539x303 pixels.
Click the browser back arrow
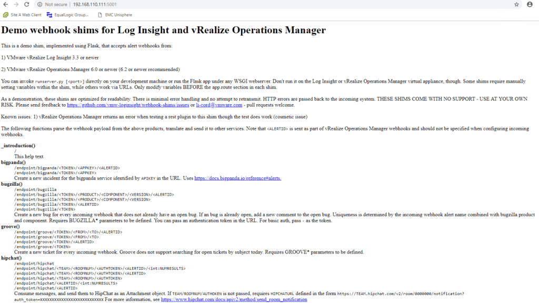(6, 4)
